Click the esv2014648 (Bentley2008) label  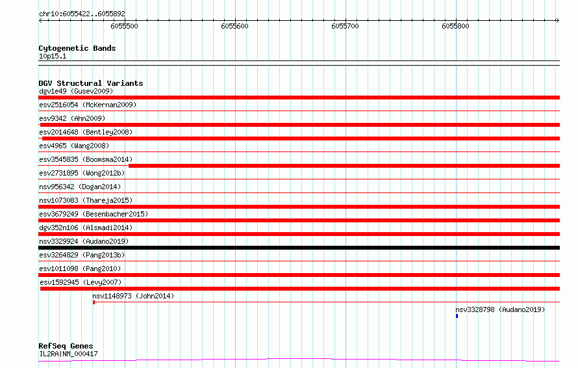86,132
